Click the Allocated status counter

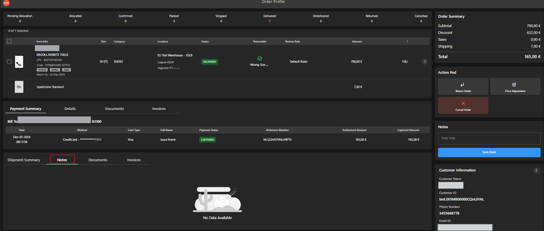(x=75, y=19)
